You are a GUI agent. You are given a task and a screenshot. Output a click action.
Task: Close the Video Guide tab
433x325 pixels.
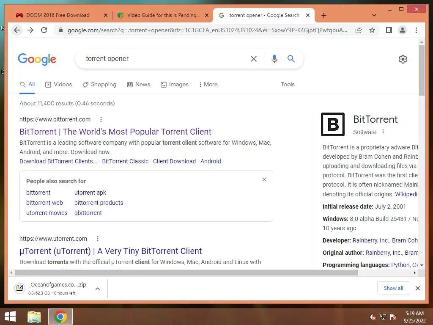(x=206, y=15)
